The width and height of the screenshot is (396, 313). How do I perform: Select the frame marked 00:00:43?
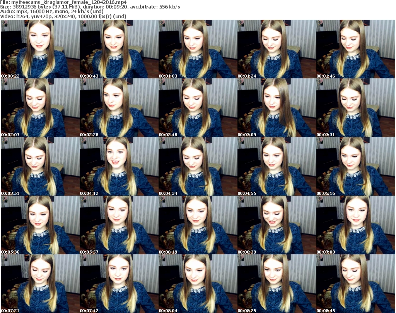coord(119,49)
